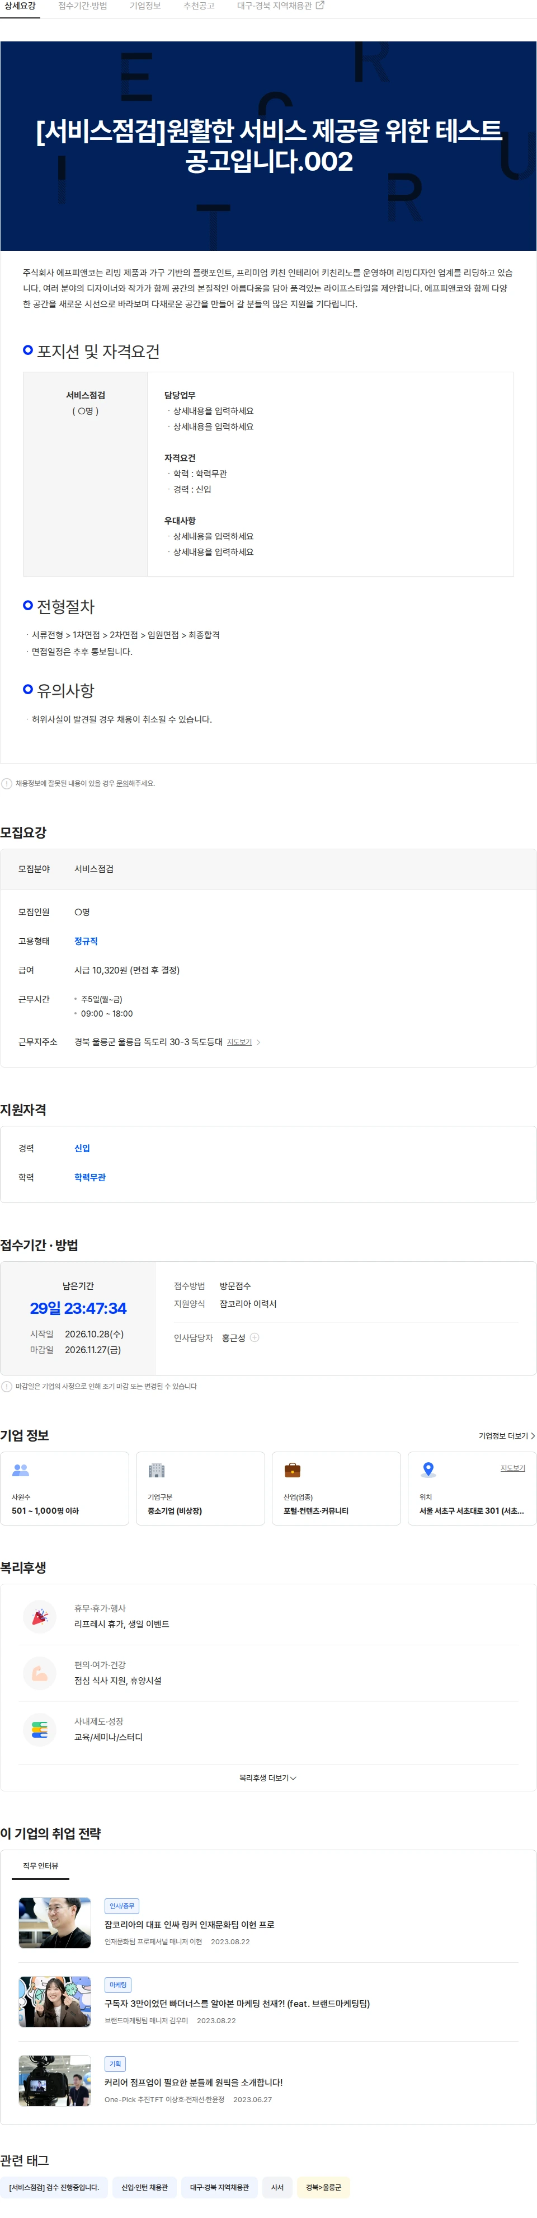Switch to the 추천공고 tab
This screenshot has height=2218, width=537.
199,6
